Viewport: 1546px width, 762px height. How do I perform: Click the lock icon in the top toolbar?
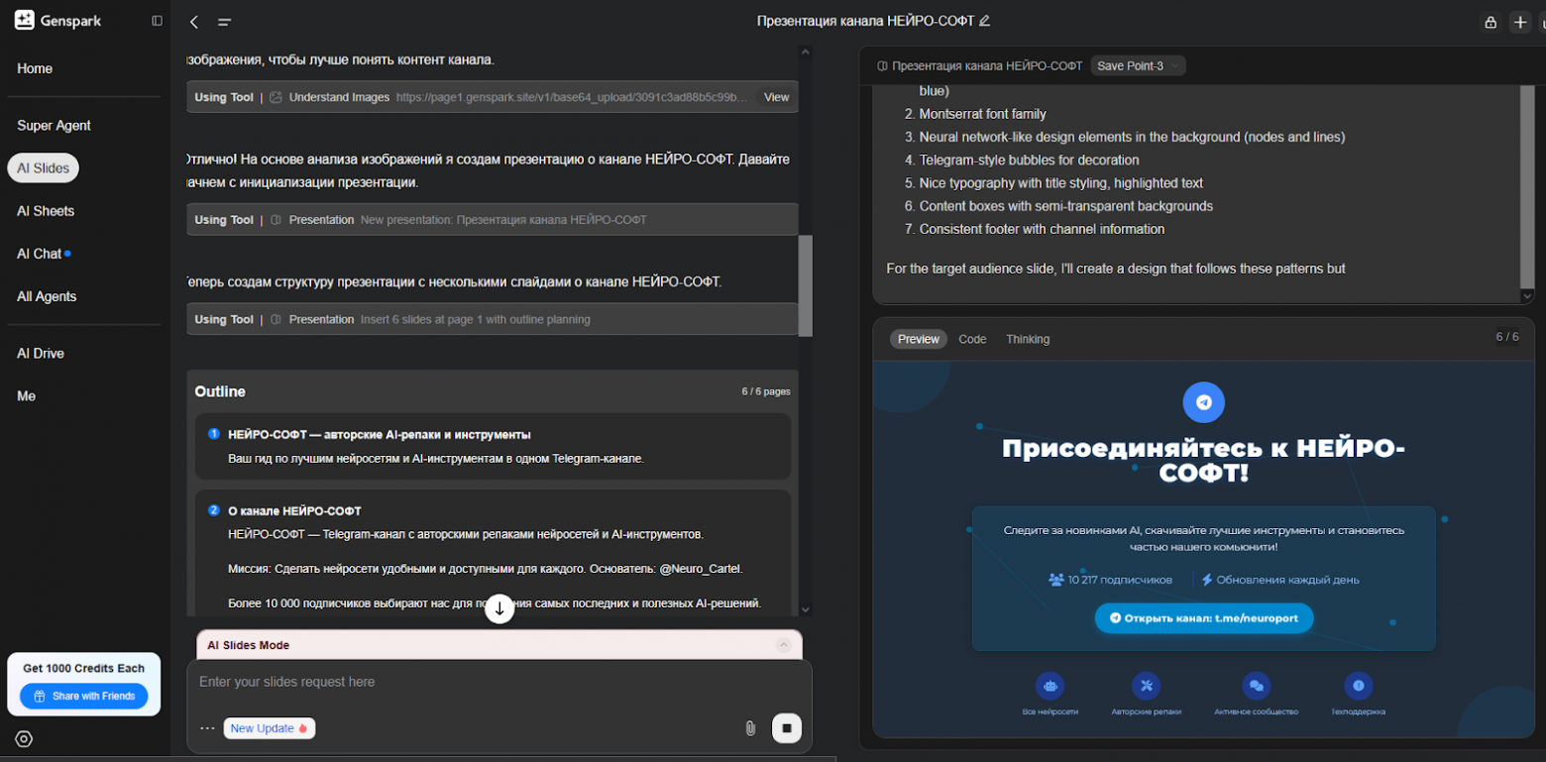click(1490, 20)
